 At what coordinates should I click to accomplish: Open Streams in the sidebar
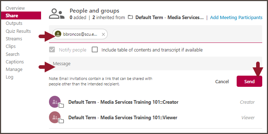(x=14, y=39)
